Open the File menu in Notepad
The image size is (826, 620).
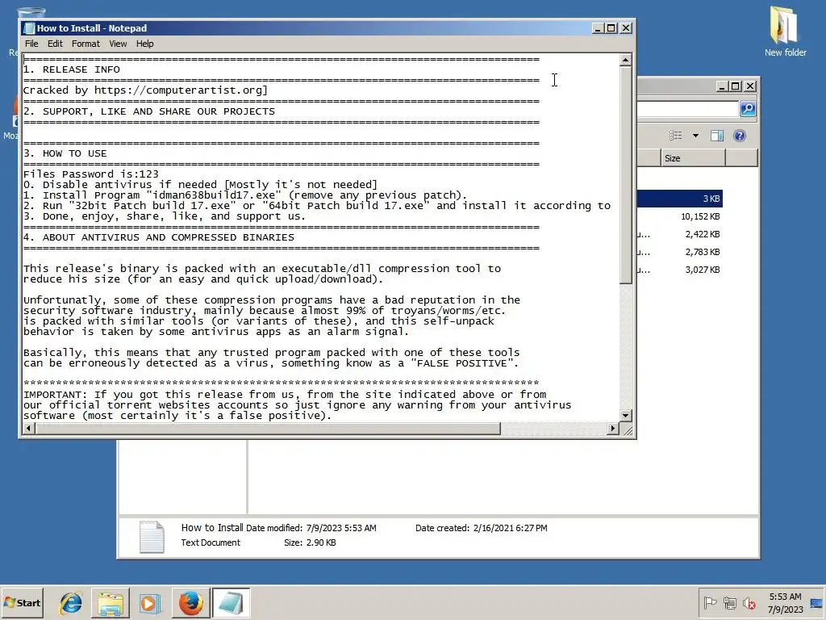point(31,44)
